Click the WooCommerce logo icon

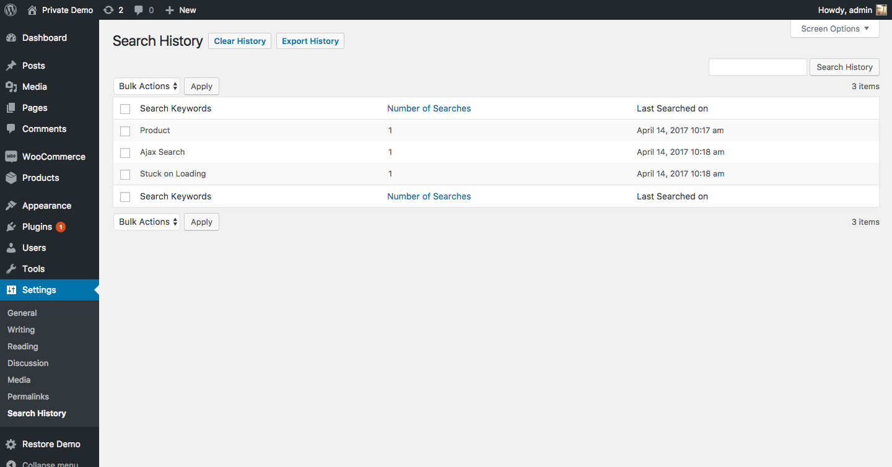pyautogui.click(x=11, y=157)
